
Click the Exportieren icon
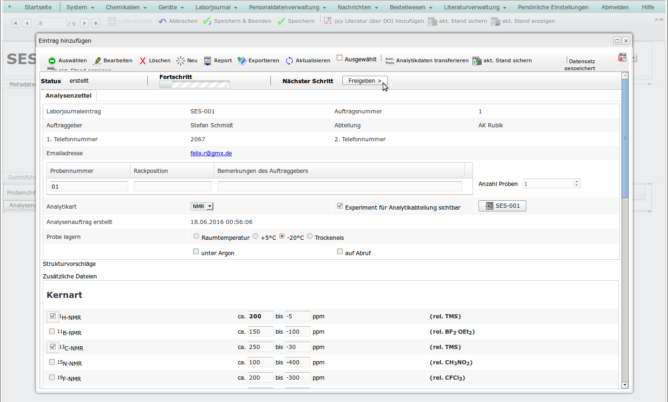click(x=242, y=61)
